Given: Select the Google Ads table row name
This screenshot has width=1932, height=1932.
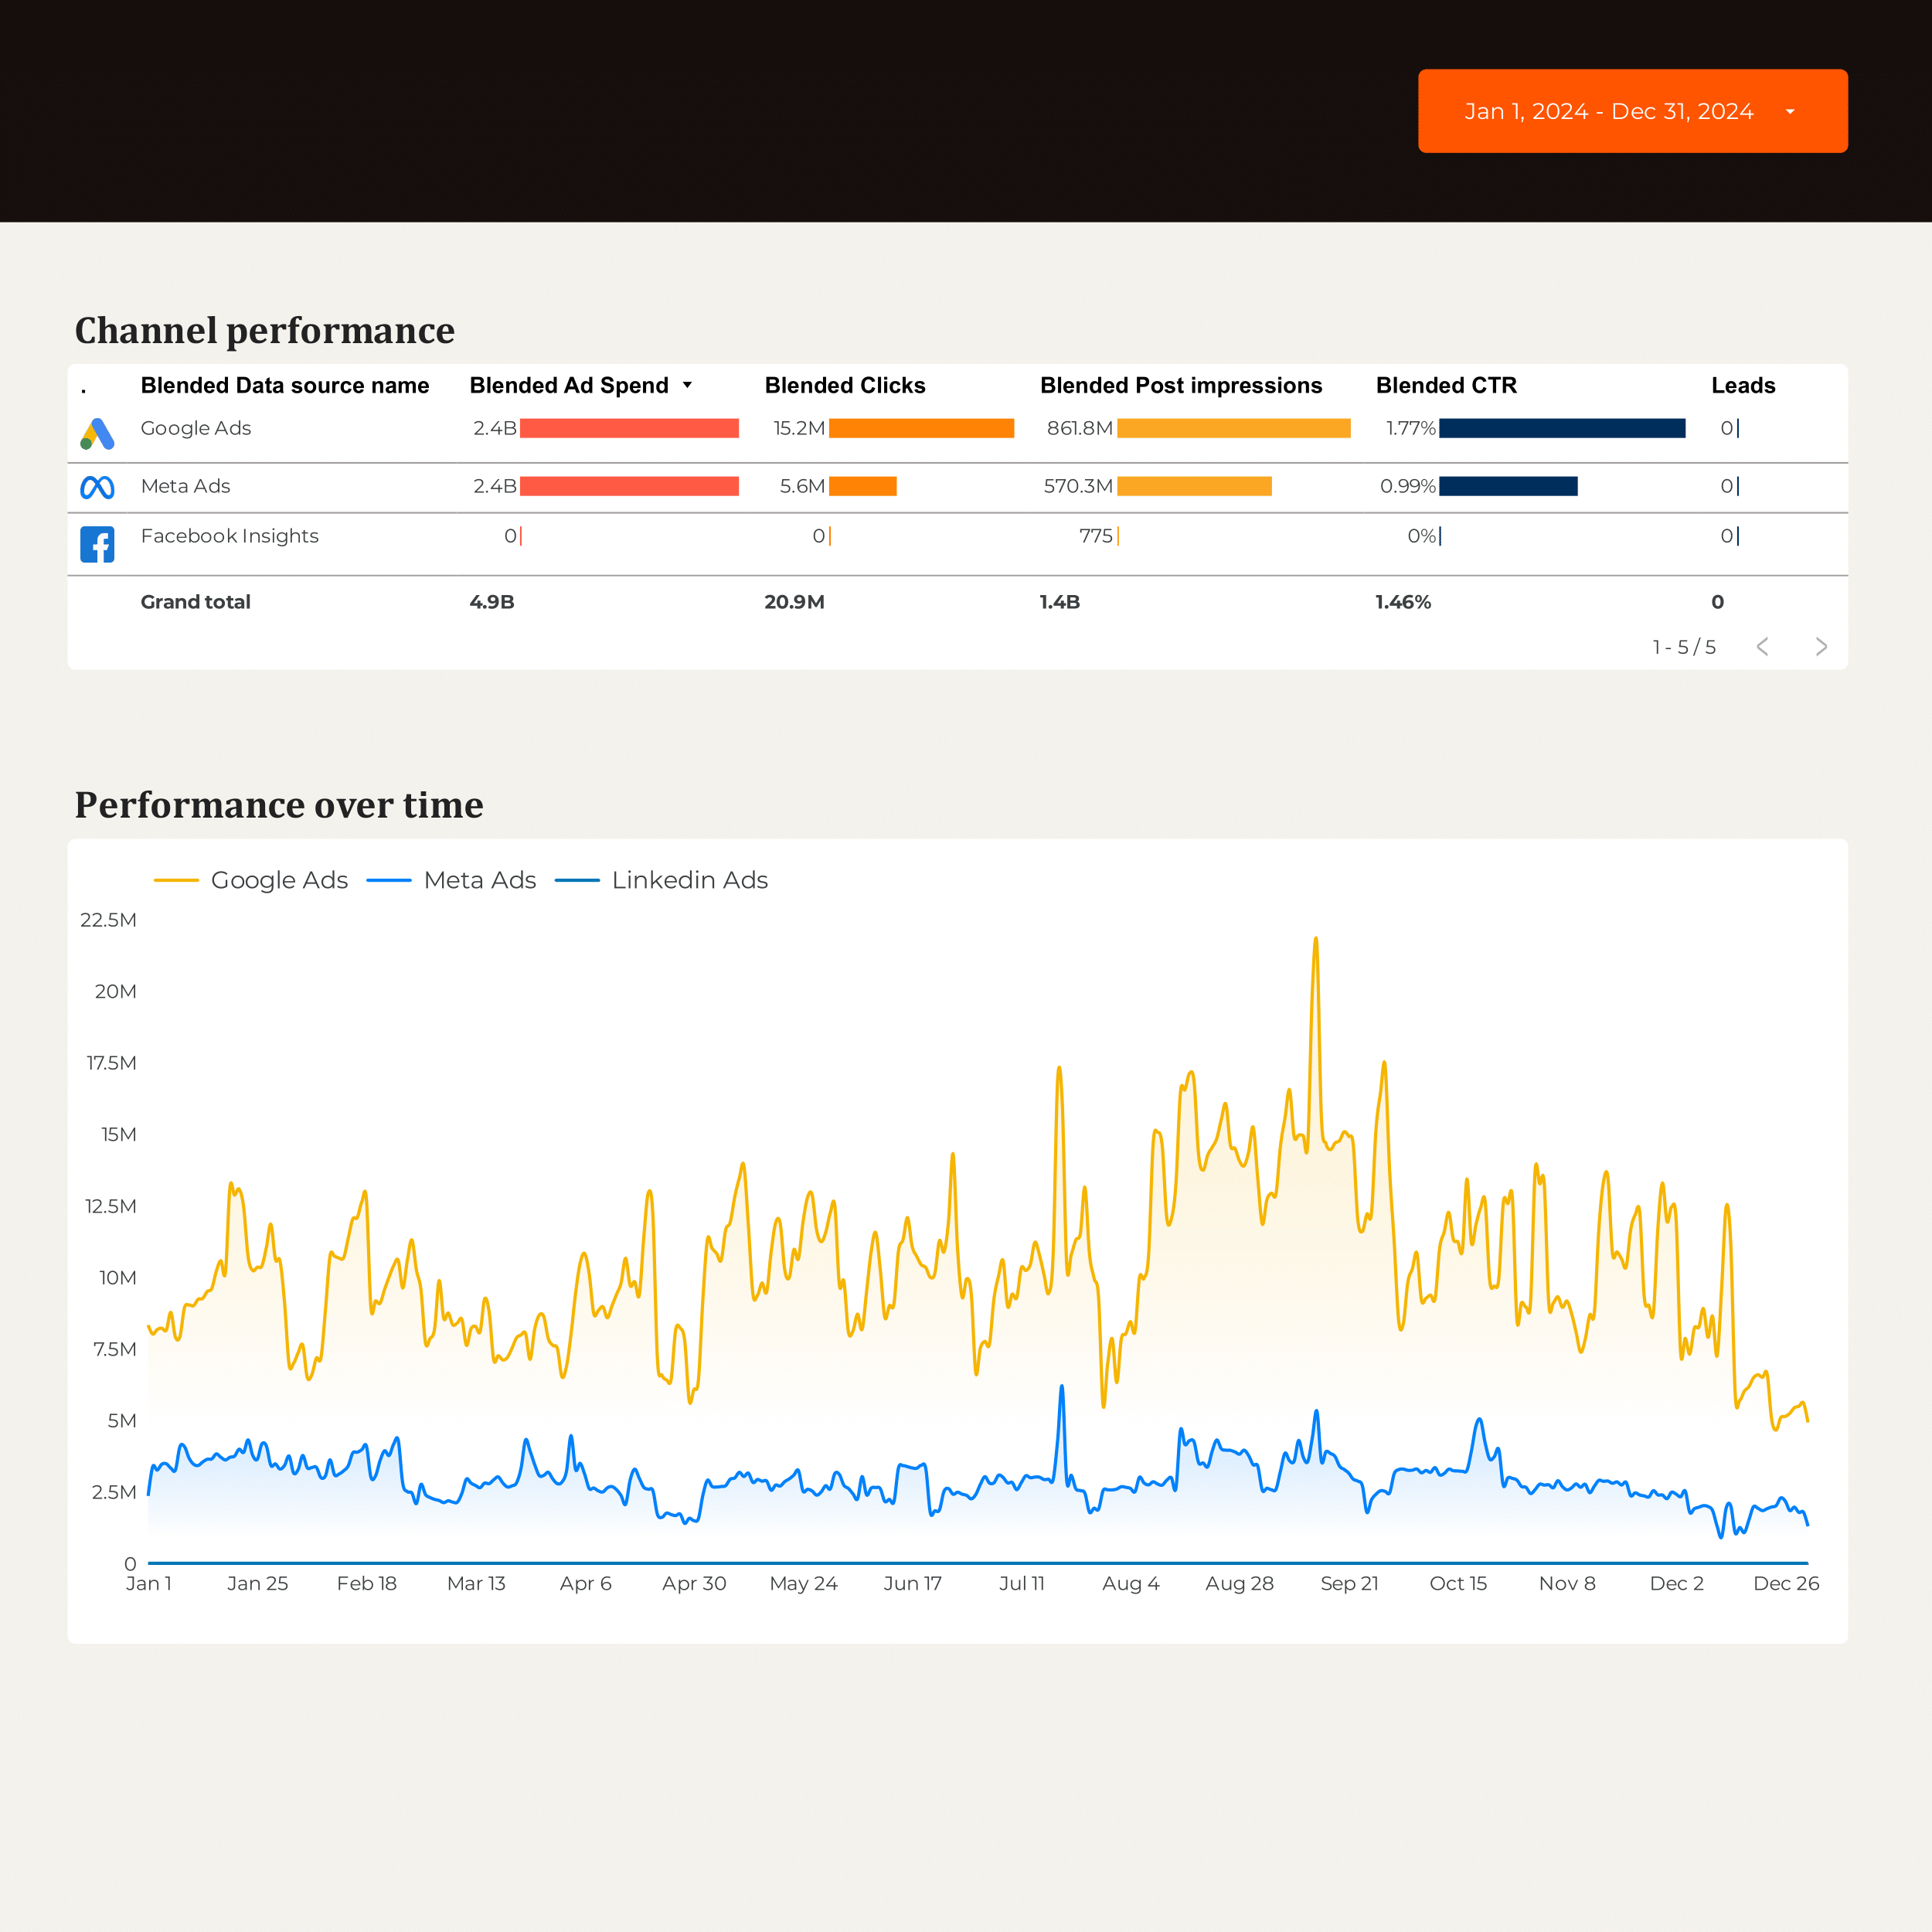Looking at the screenshot, I should coord(196,428).
